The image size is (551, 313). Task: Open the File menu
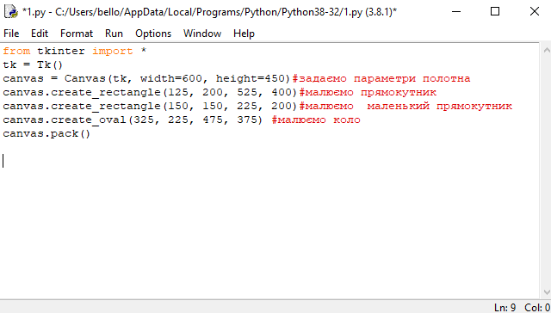tap(11, 34)
